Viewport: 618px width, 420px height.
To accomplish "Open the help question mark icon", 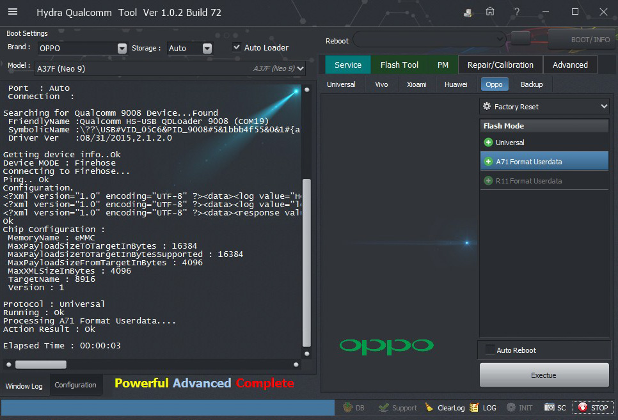I will [x=517, y=12].
